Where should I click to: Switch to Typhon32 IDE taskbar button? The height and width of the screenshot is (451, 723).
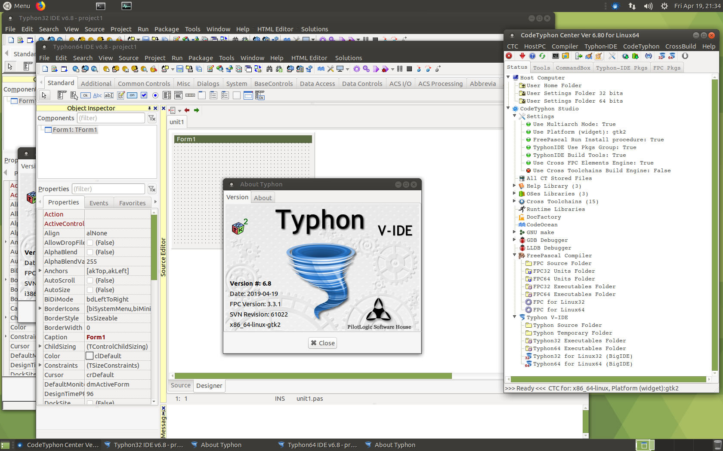pos(144,445)
